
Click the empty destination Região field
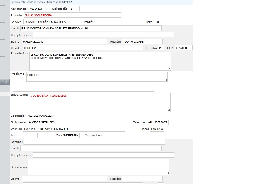(142, 179)
